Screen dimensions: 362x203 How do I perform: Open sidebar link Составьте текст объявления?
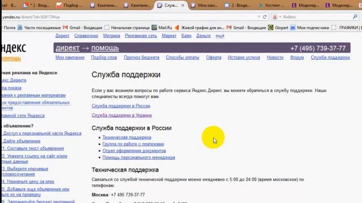[x=33, y=148]
